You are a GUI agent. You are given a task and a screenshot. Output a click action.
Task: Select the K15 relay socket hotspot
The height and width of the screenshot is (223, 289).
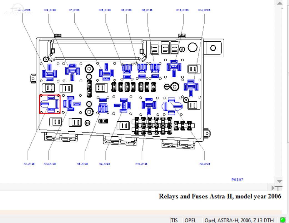click(x=174, y=68)
